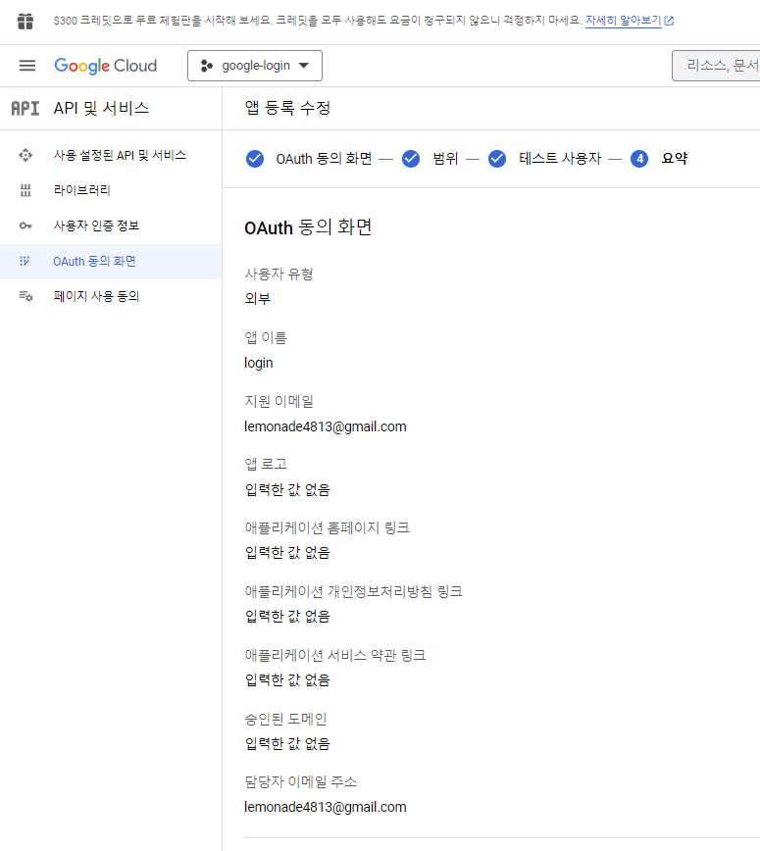
Task: Open the 라이브러리 menu item
Action: [82, 190]
